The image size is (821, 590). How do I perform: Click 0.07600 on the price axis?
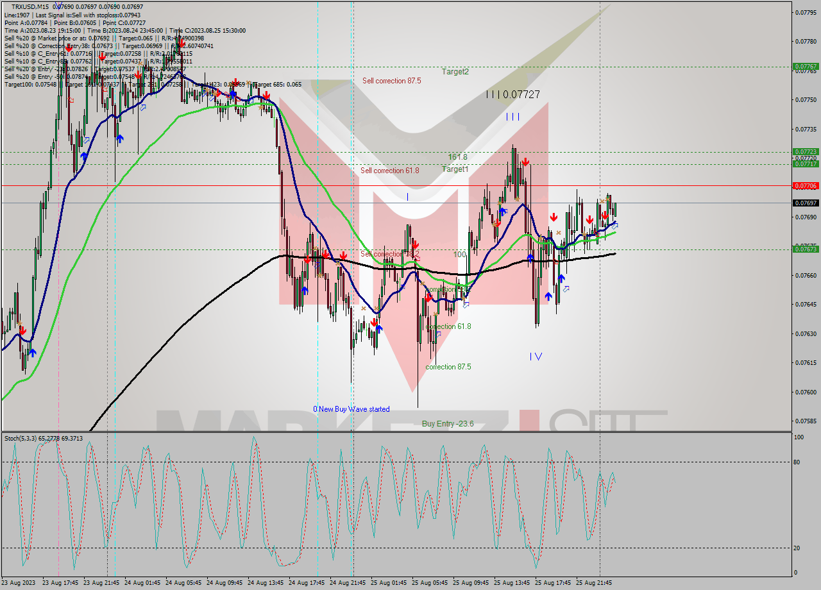pyautogui.click(x=806, y=392)
